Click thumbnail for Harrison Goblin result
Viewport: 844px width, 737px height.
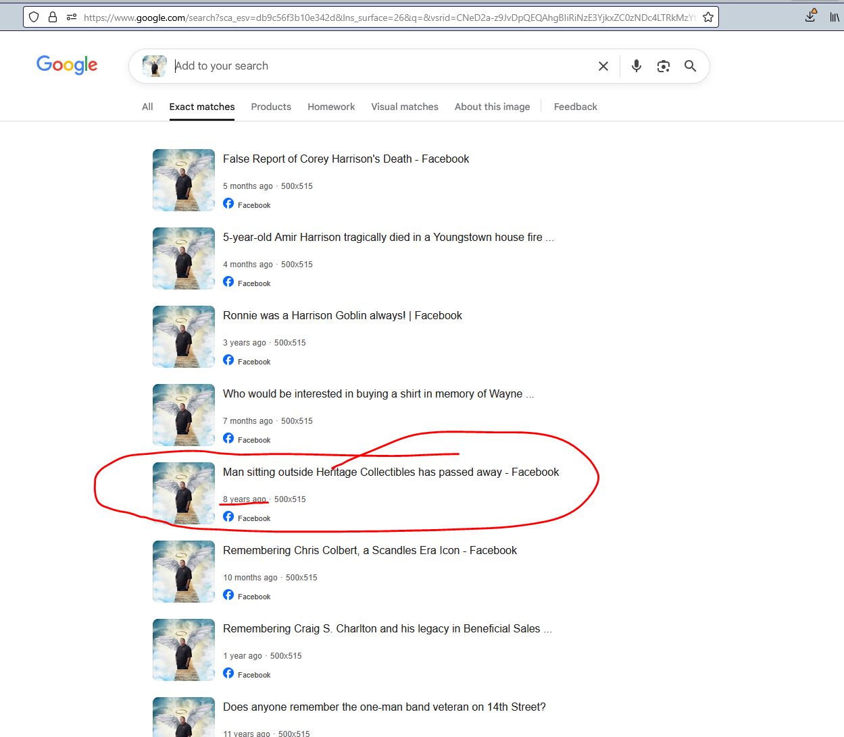tap(184, 337)
